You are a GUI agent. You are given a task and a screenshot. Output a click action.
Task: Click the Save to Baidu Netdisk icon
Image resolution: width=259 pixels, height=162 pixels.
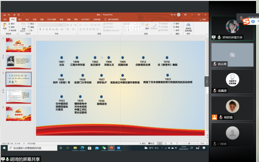coord(188,26)
